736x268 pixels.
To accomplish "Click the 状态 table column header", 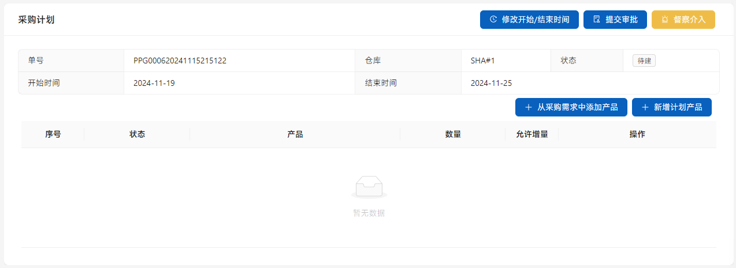I will pyautogui.click(x=137, y=134).
